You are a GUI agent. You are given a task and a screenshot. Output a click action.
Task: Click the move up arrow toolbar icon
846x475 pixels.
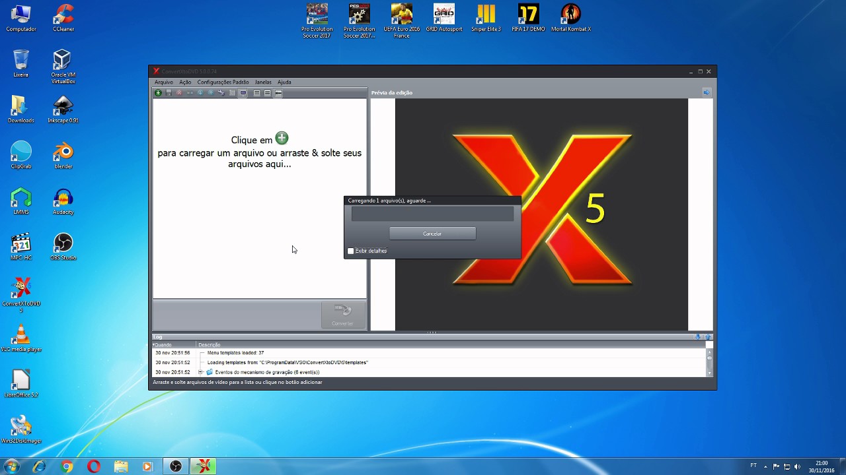pos(211,93)
